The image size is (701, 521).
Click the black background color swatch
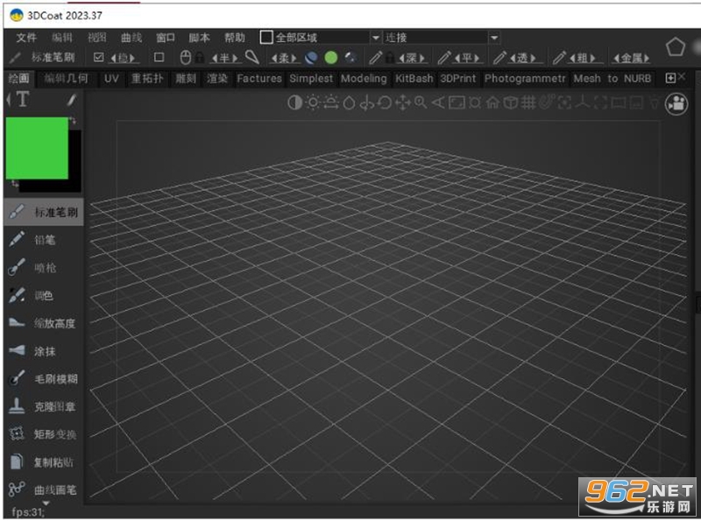74,161
